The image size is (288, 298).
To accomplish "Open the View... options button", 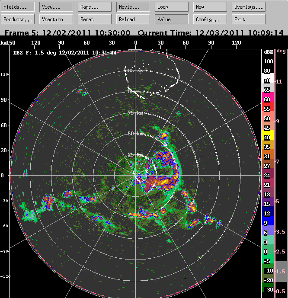I will pyautogui.click(x=56, y=7).
